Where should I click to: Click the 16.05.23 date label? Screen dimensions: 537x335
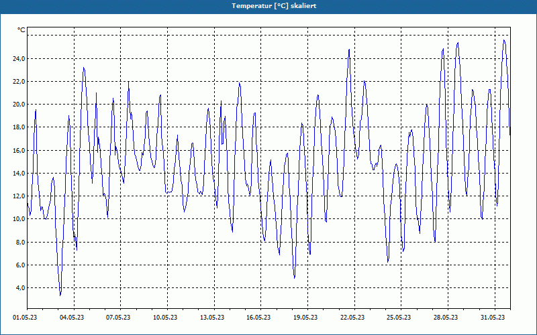click(258, 318)
